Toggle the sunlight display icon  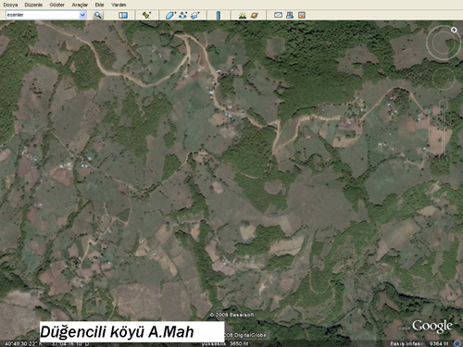coord(243,15)
